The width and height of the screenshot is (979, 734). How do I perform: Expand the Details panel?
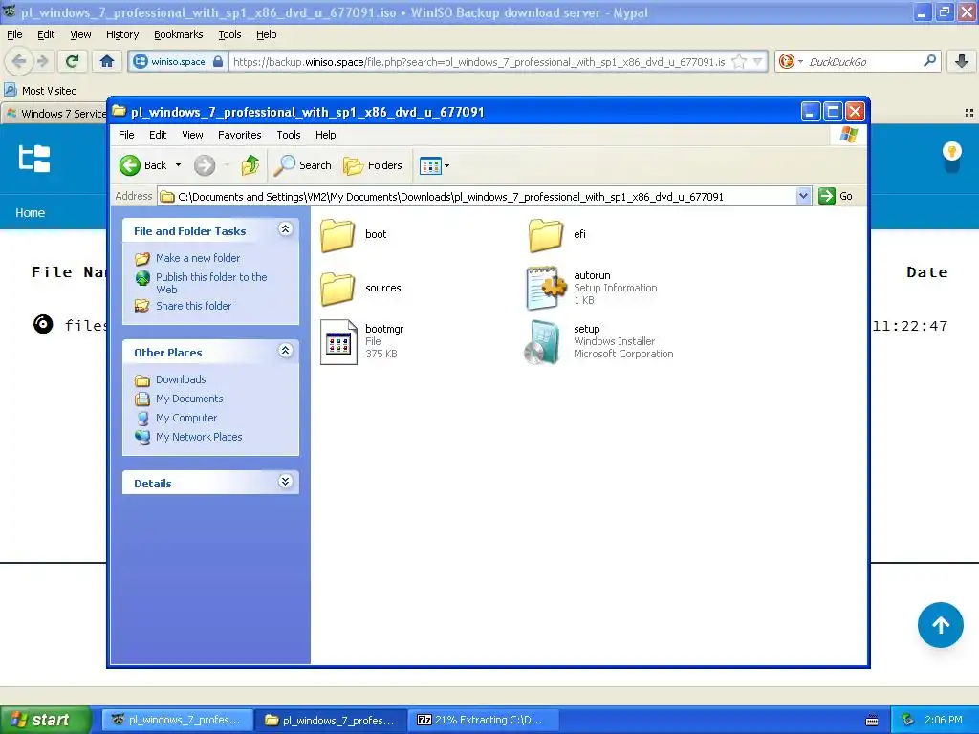(x=285, y=482)
